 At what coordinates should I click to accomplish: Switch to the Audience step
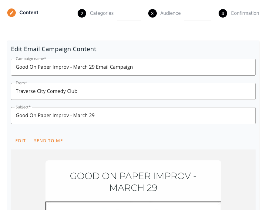[170, 13]
